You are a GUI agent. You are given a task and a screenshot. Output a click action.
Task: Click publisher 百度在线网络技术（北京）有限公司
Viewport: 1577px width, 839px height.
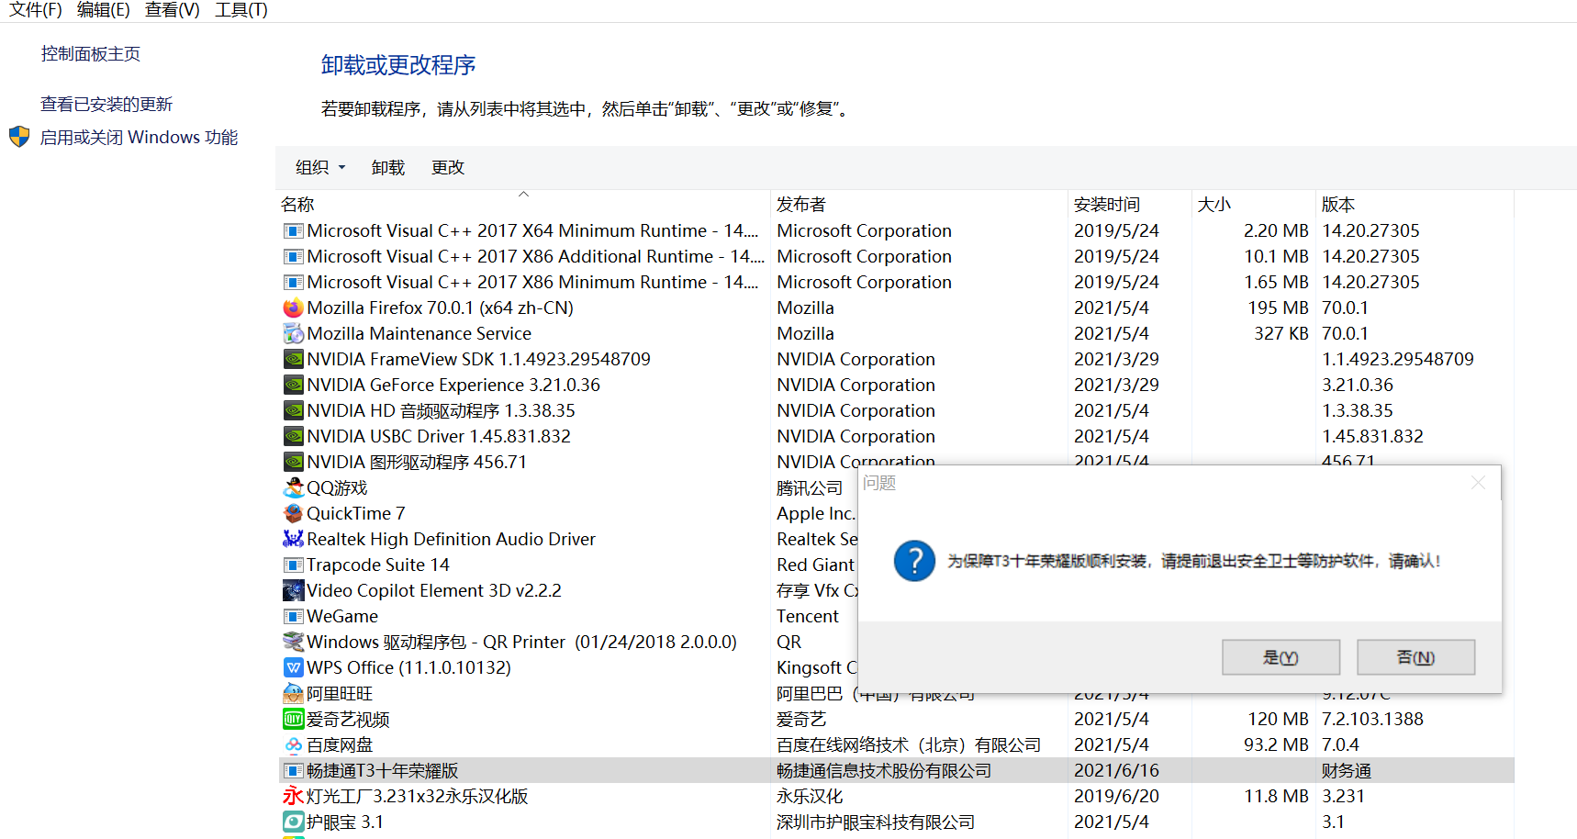click(909, 744)
